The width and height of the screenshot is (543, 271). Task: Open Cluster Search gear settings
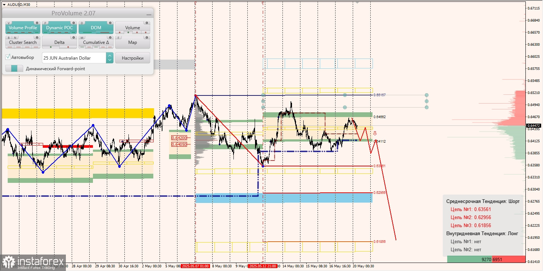click(x=37, y=37)
